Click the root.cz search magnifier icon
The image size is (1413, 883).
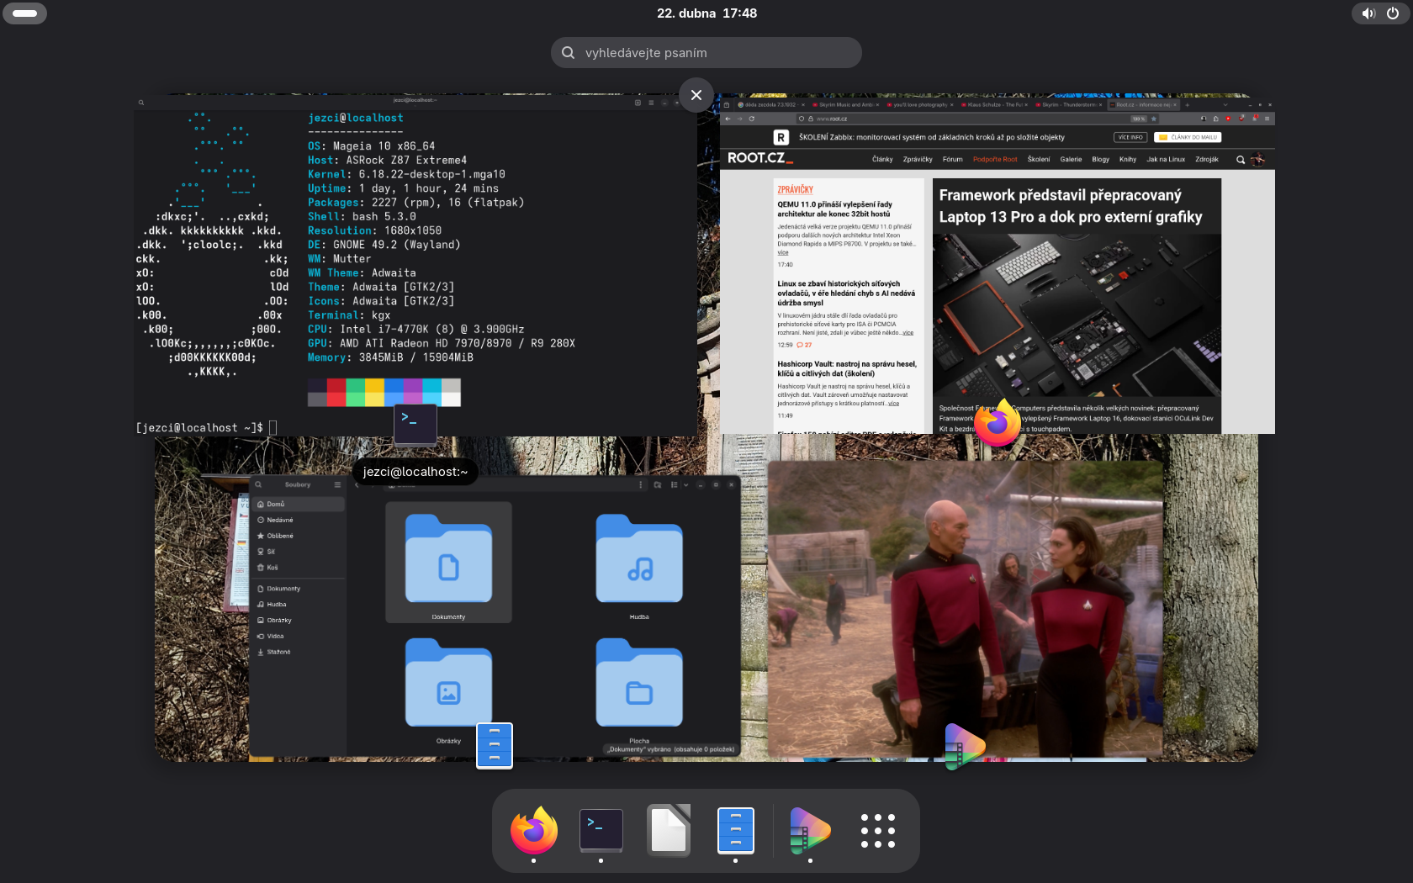click(1241, 160)
